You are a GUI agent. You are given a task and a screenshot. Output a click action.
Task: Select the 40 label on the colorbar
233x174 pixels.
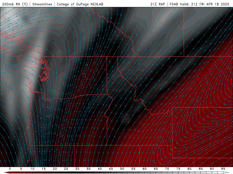[x=100, y=169]
